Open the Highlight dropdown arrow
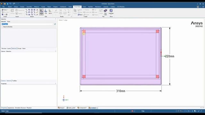Image resolution: width=205 pixels, height=115 pixels. click(x=111, y=15)
